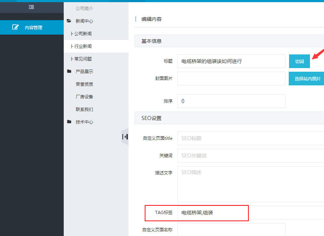
Task: Expand the 产品展示 folder icon
Action: (69, 71)
